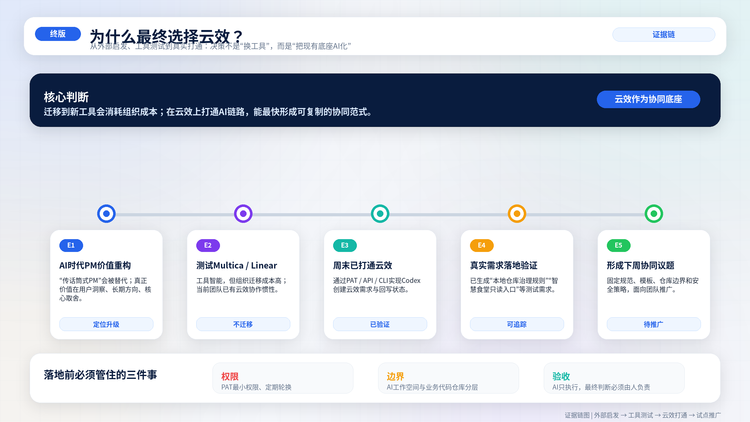Click the E2 badge

pos(208,245)
